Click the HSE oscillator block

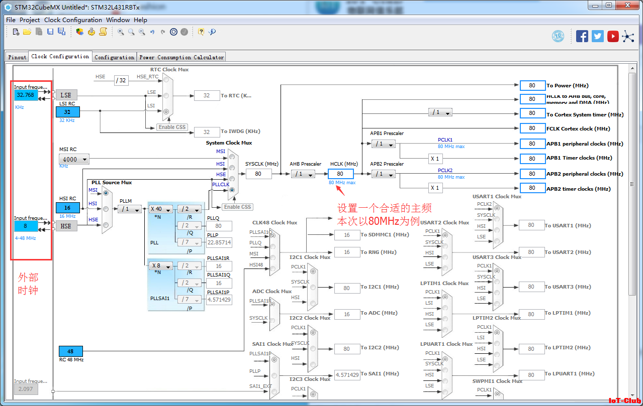[66, 226]
